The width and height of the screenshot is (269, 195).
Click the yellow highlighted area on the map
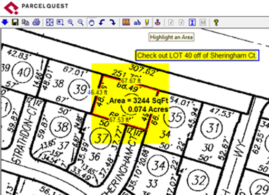(130, 104)
